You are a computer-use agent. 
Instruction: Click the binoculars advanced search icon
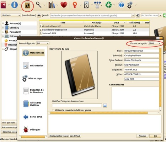click(39, 15)
